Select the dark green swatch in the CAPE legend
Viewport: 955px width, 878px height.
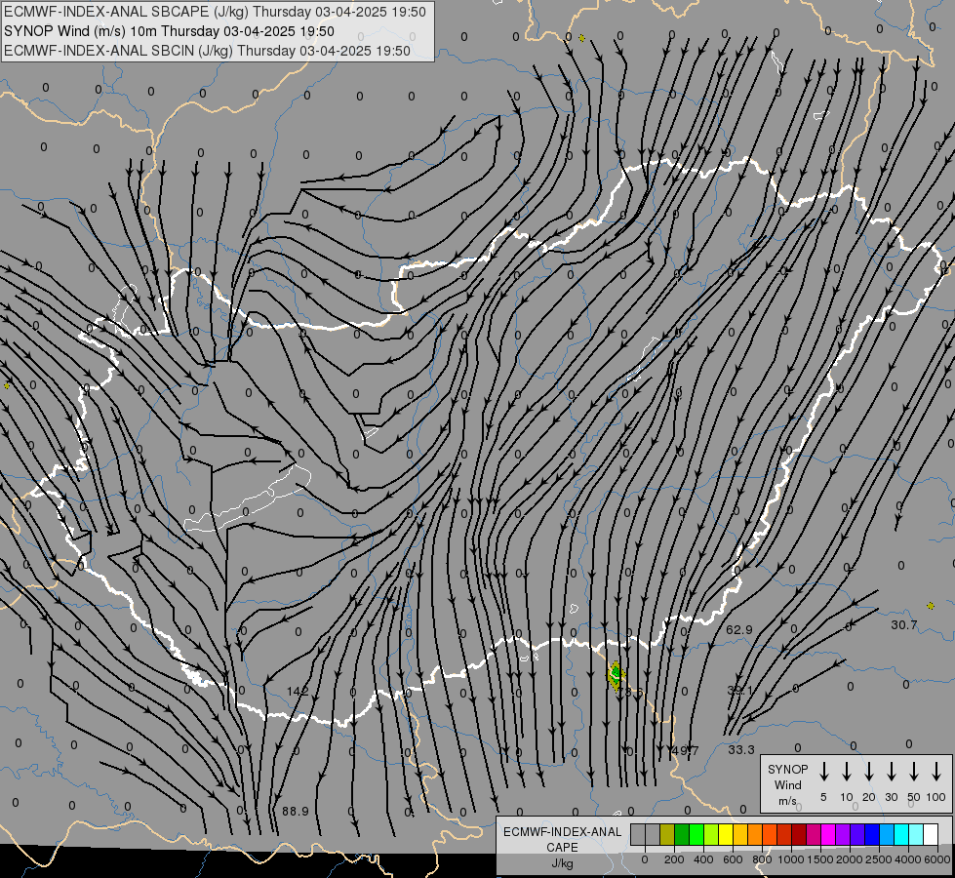click(x=682, y=835)
